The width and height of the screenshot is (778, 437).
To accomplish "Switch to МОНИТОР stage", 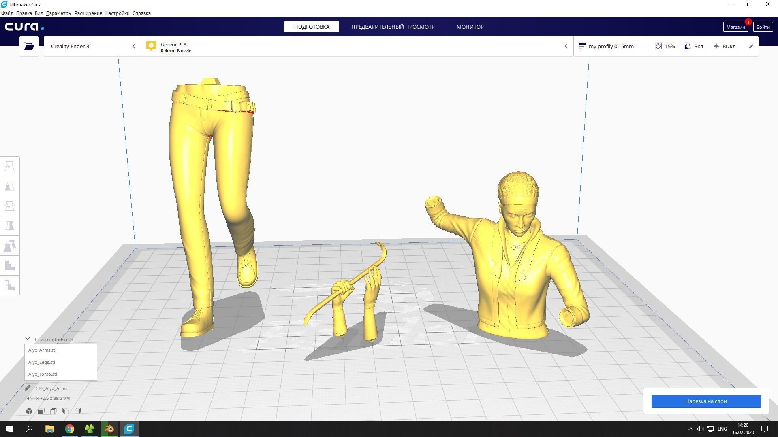I will coord(470,27).
